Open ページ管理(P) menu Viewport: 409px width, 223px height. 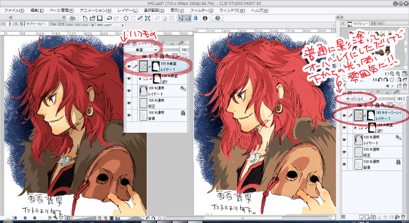point(61,10)
